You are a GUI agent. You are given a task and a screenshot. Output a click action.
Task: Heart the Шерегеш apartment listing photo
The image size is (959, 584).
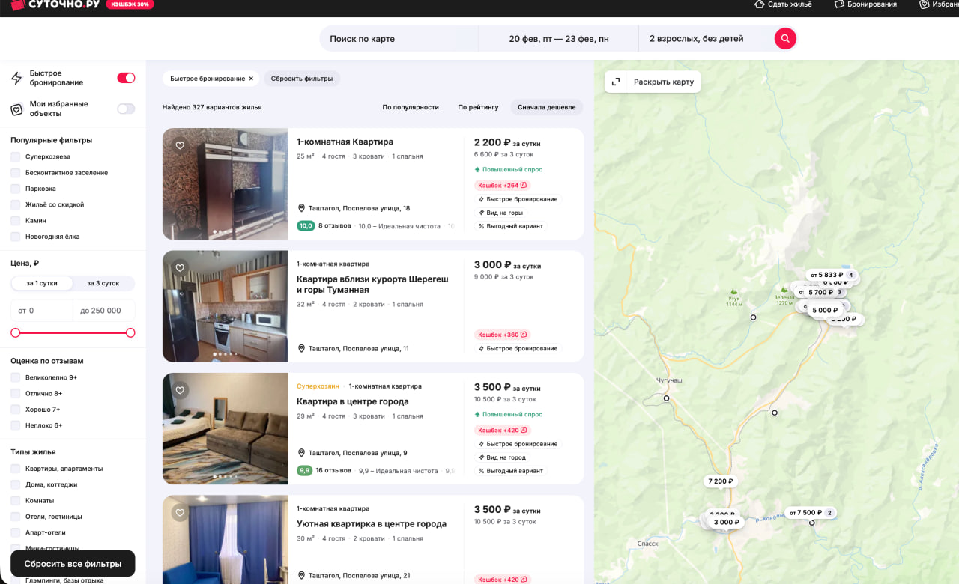[x=180, y=268]
